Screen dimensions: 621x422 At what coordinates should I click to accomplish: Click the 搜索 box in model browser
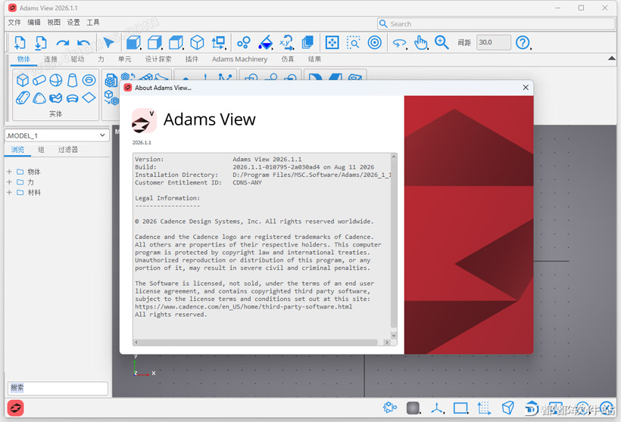click(x=58, y=388)
